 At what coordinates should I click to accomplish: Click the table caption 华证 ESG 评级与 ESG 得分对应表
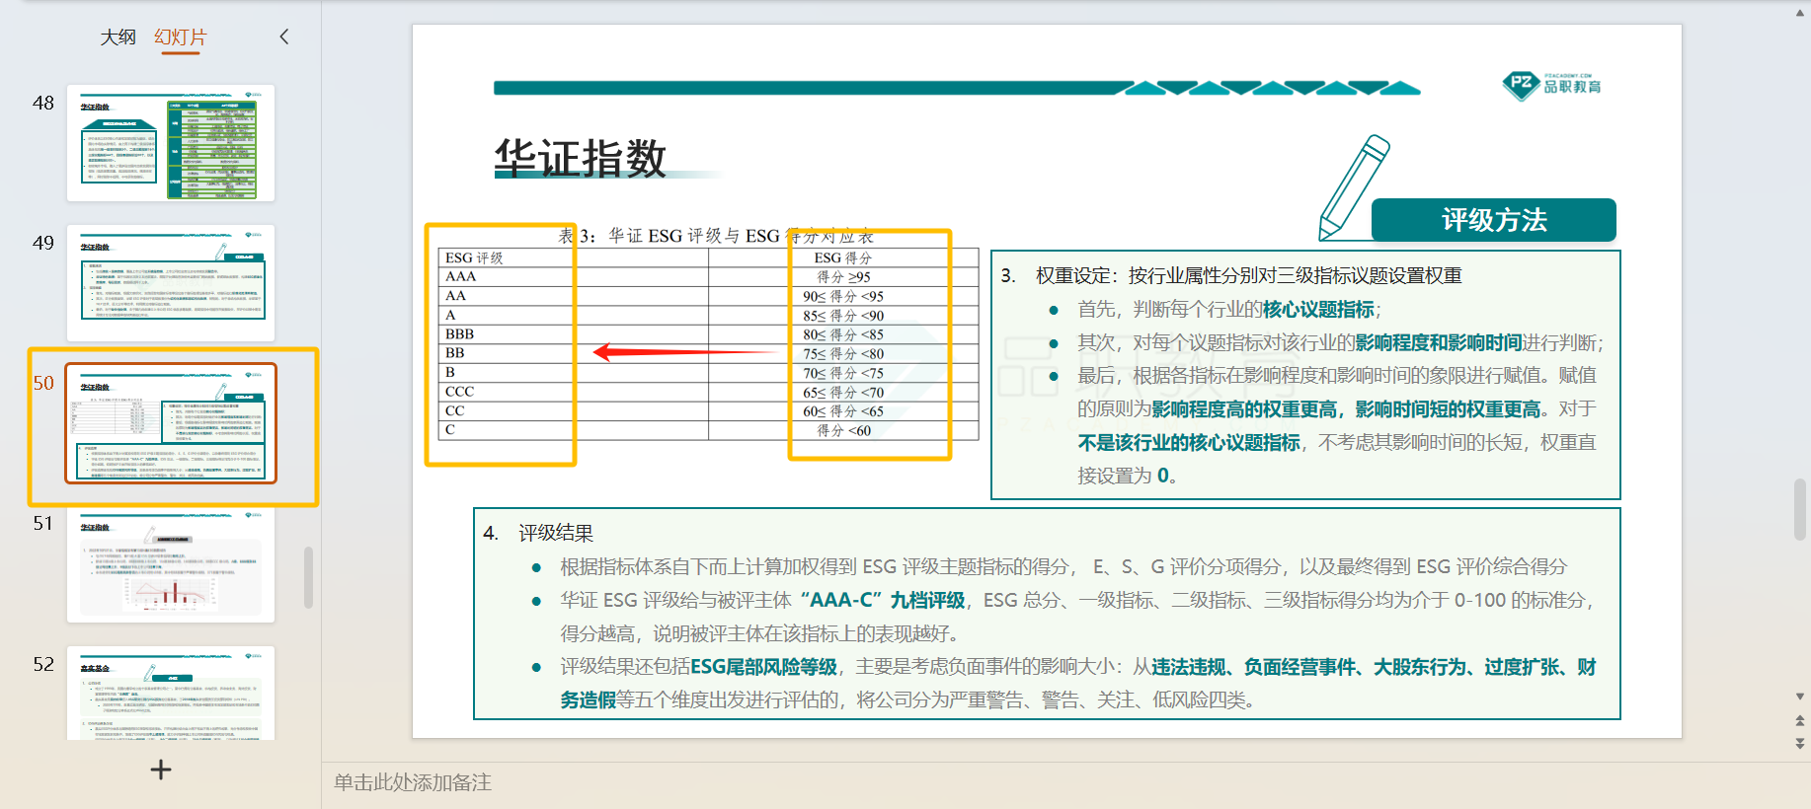click(x=716, y=236)
